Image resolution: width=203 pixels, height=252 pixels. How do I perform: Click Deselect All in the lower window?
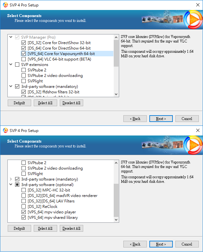(71, 229)
